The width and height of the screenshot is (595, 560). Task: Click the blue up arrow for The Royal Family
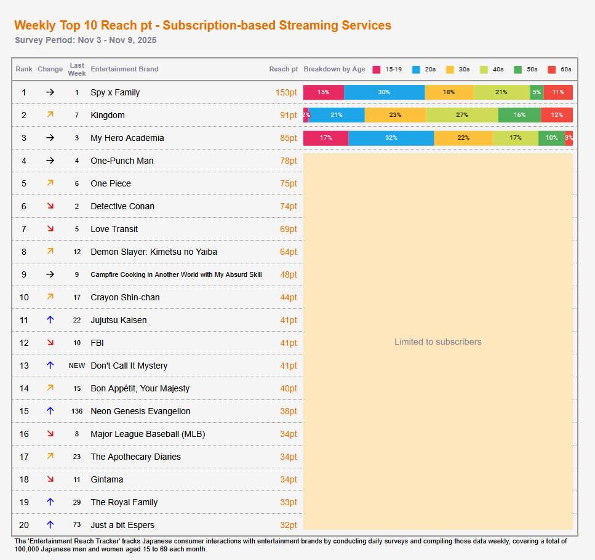[50, 502]
